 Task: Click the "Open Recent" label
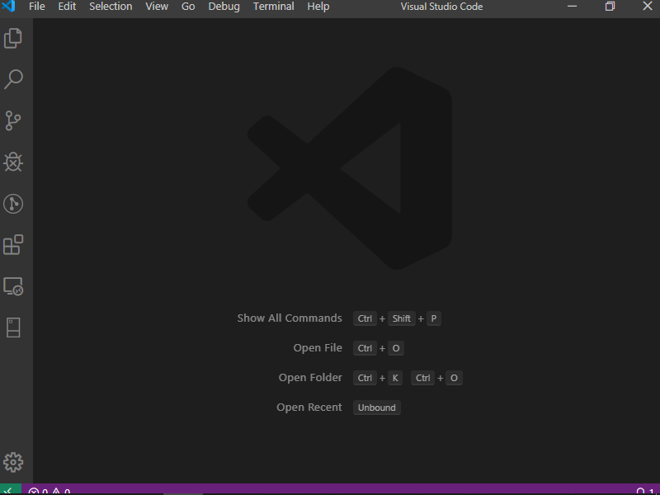tap(309, 408)
